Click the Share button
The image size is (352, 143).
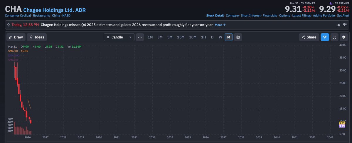point(309,37)
